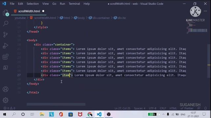Click the unsaved dot on scrollWidth.html tab
The image size is (211, 118).
tap(43, 11)
